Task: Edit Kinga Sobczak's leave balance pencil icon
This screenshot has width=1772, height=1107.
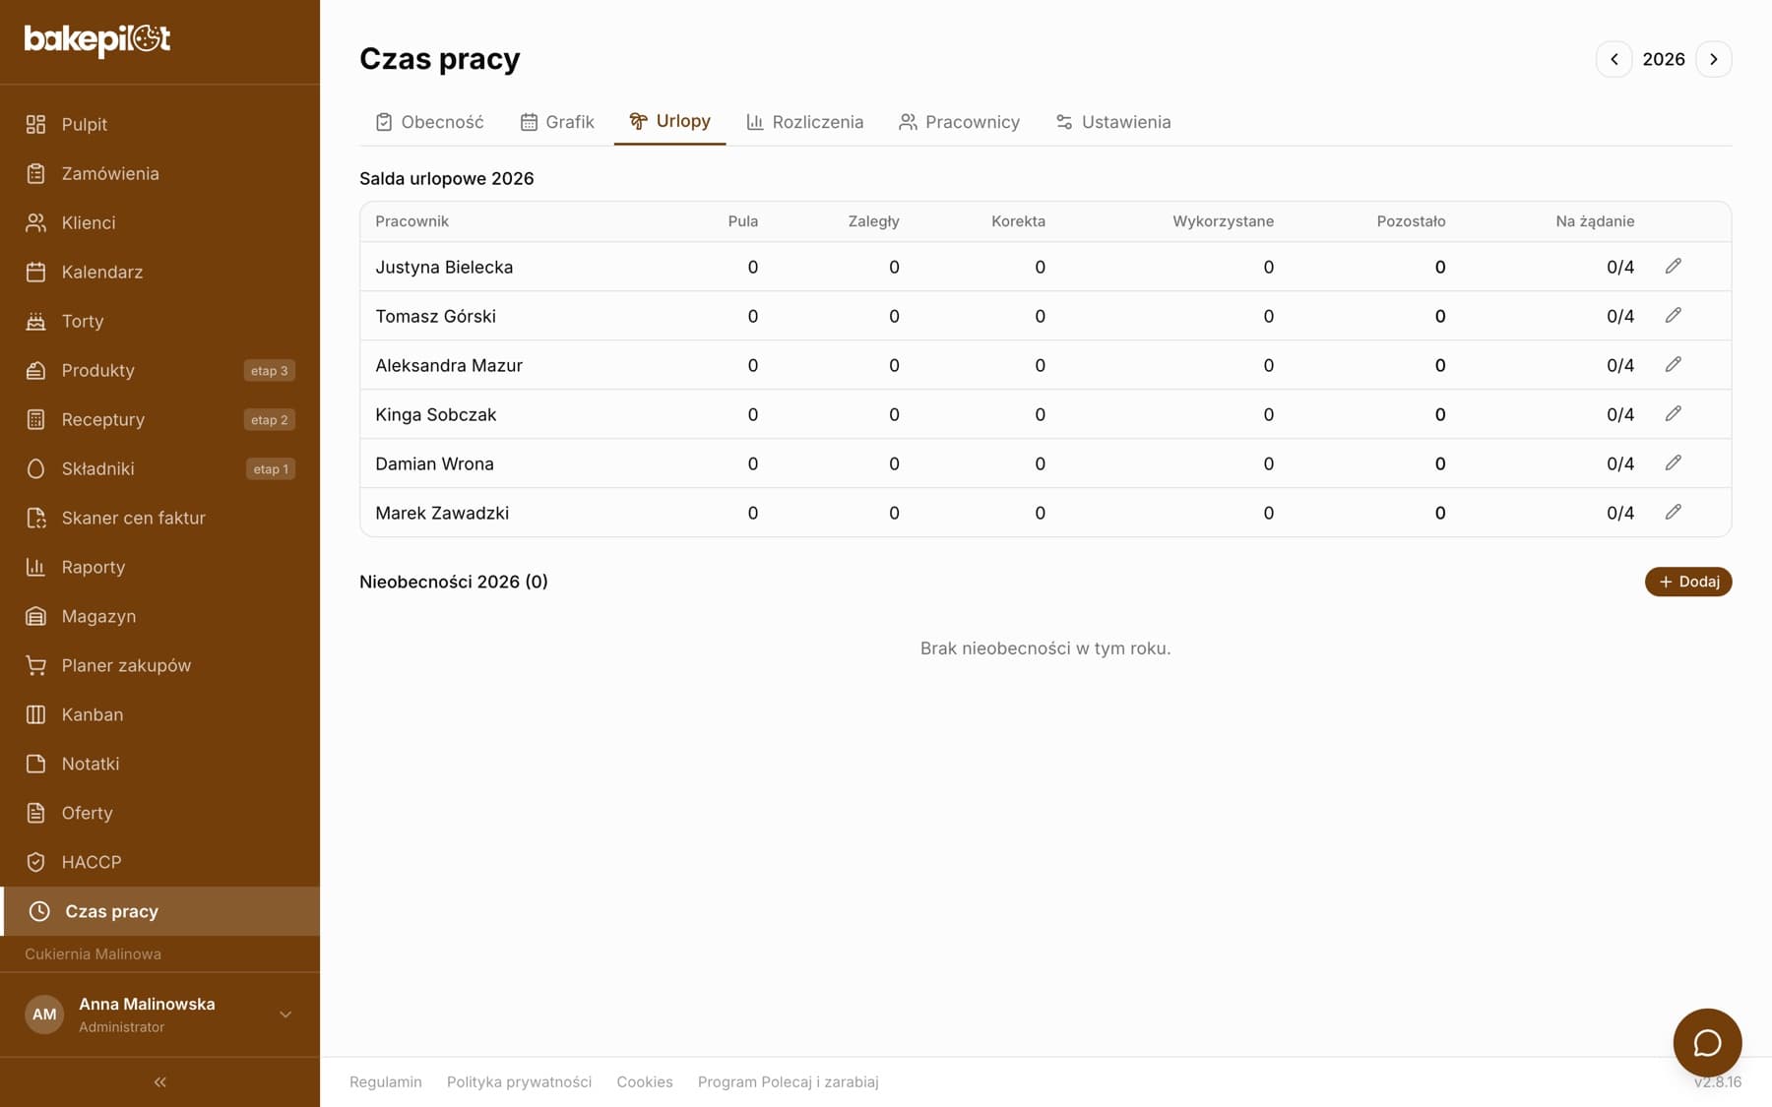Action: point(1673,414)
